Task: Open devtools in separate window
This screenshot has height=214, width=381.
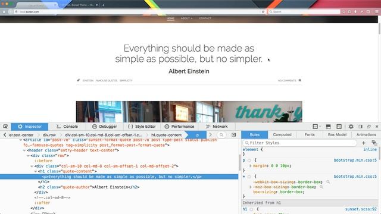Action: click(368, 127)
